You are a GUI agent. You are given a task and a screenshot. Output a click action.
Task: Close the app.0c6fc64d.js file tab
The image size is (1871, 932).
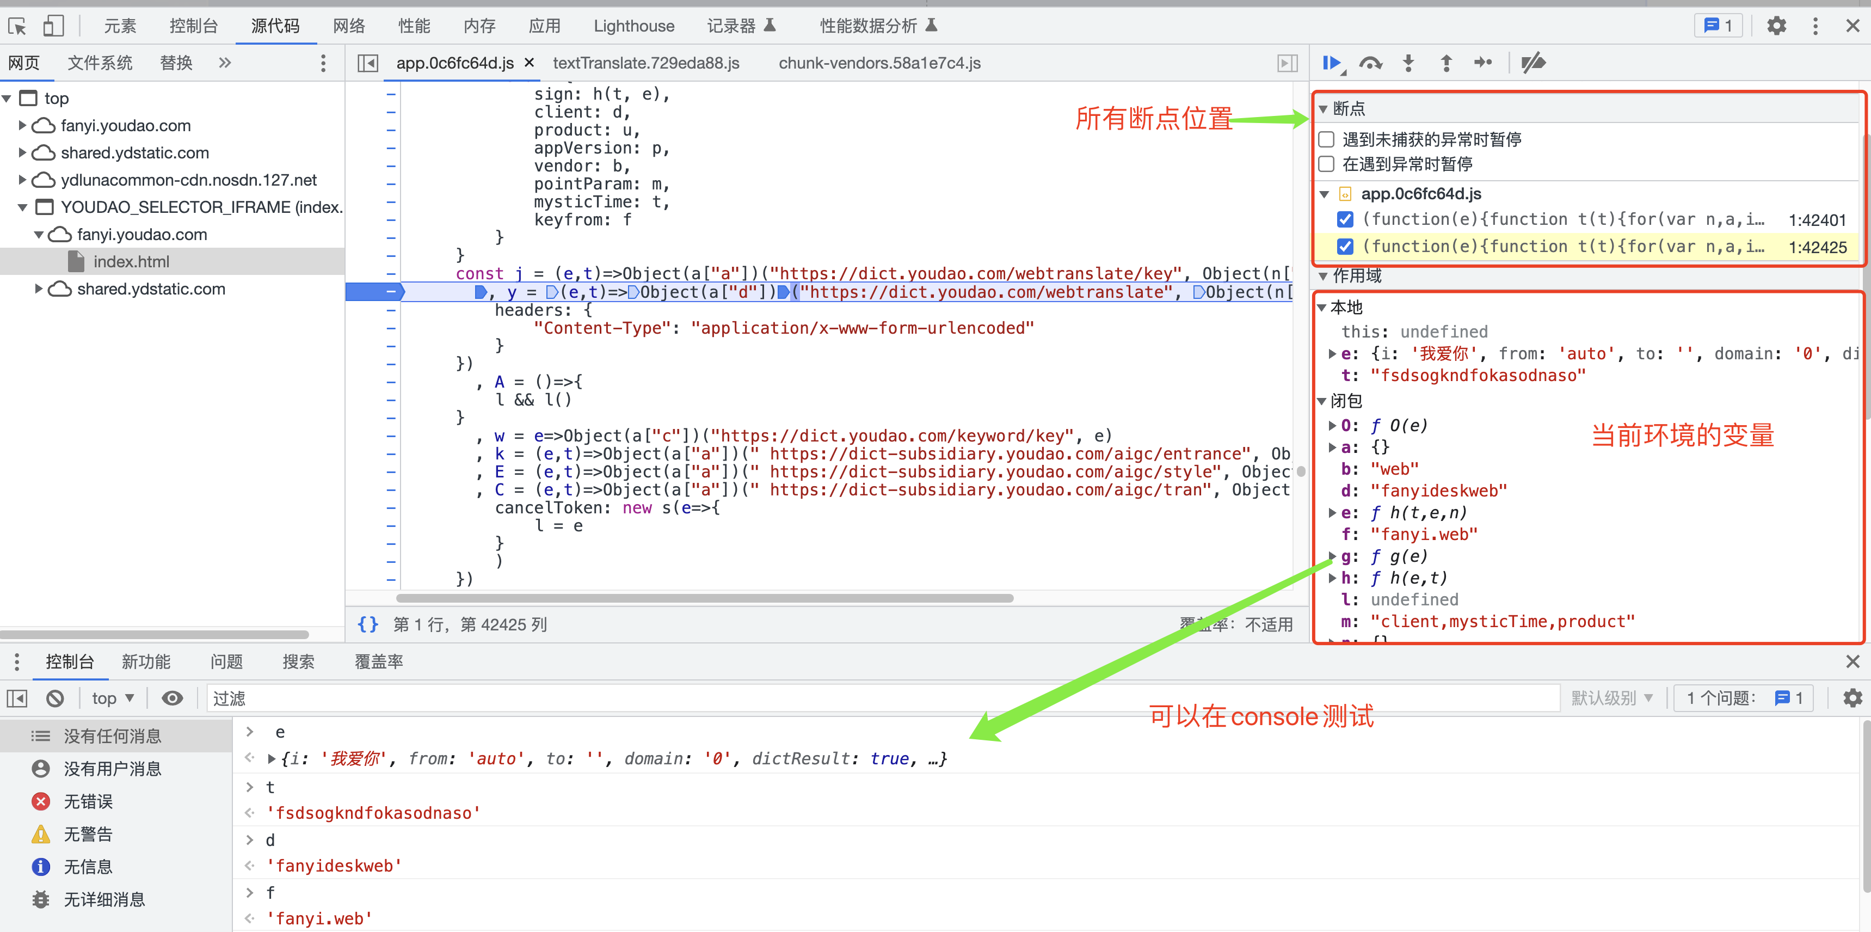pos(530,63)
